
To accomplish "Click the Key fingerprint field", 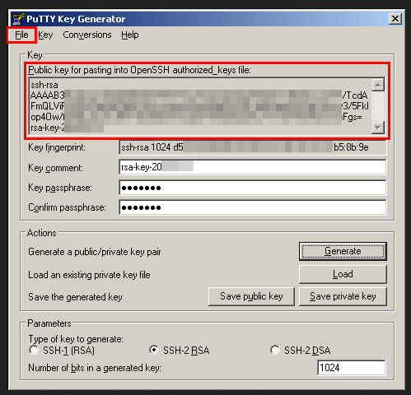I will (253, 147).
